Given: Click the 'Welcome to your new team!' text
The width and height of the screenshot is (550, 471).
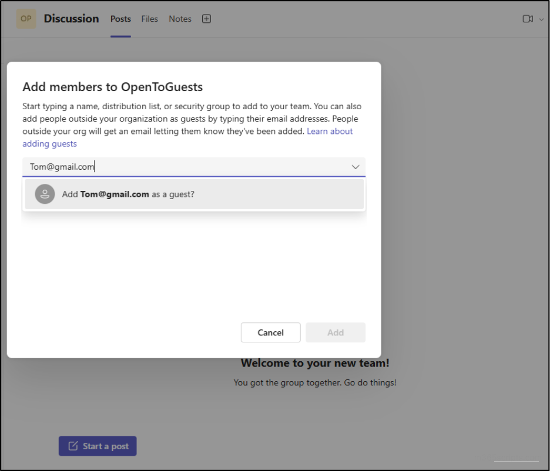Looking at the screenshot, I should click(x=315, y=363).
